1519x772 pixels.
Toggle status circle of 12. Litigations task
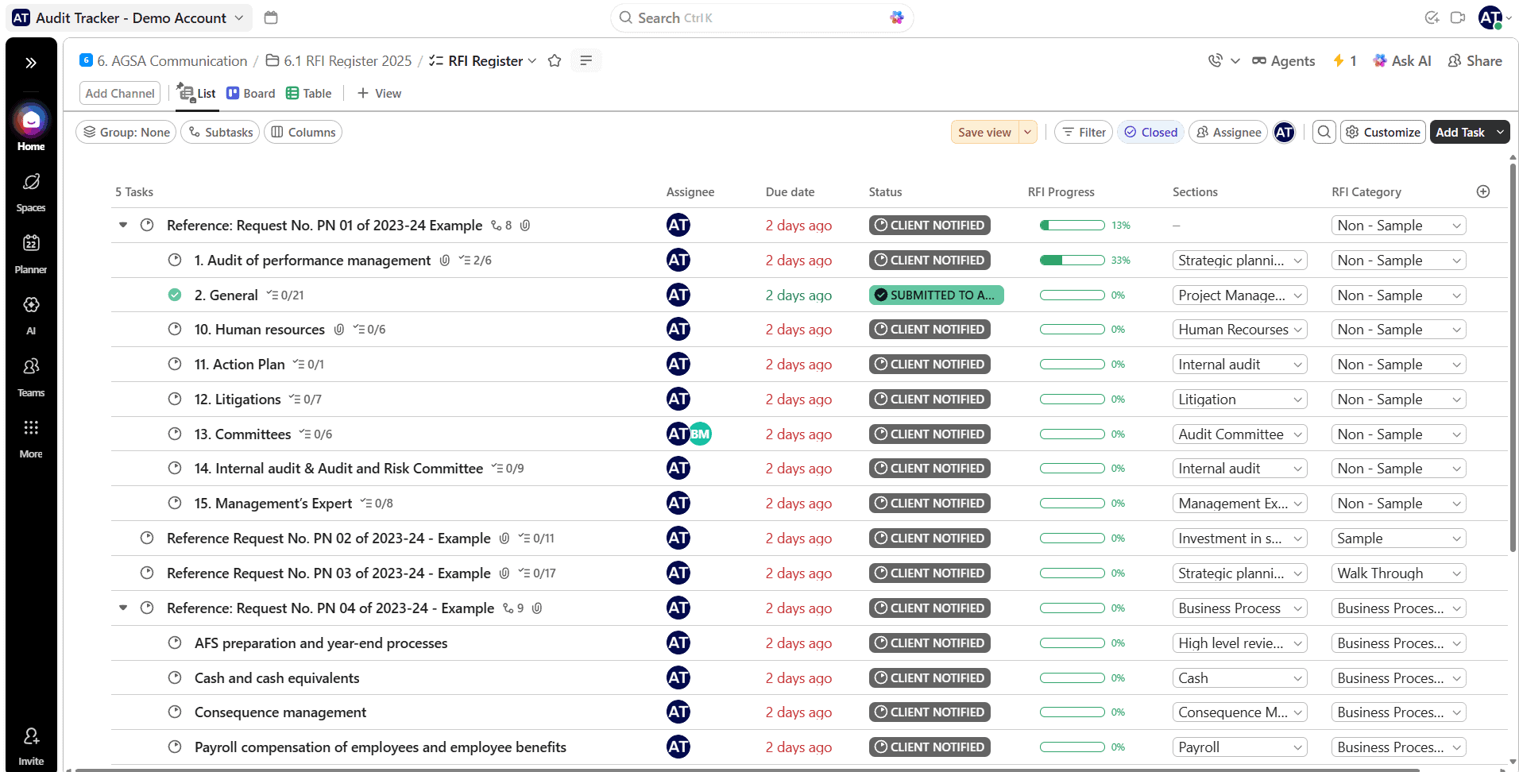click(x=175, y=400)
